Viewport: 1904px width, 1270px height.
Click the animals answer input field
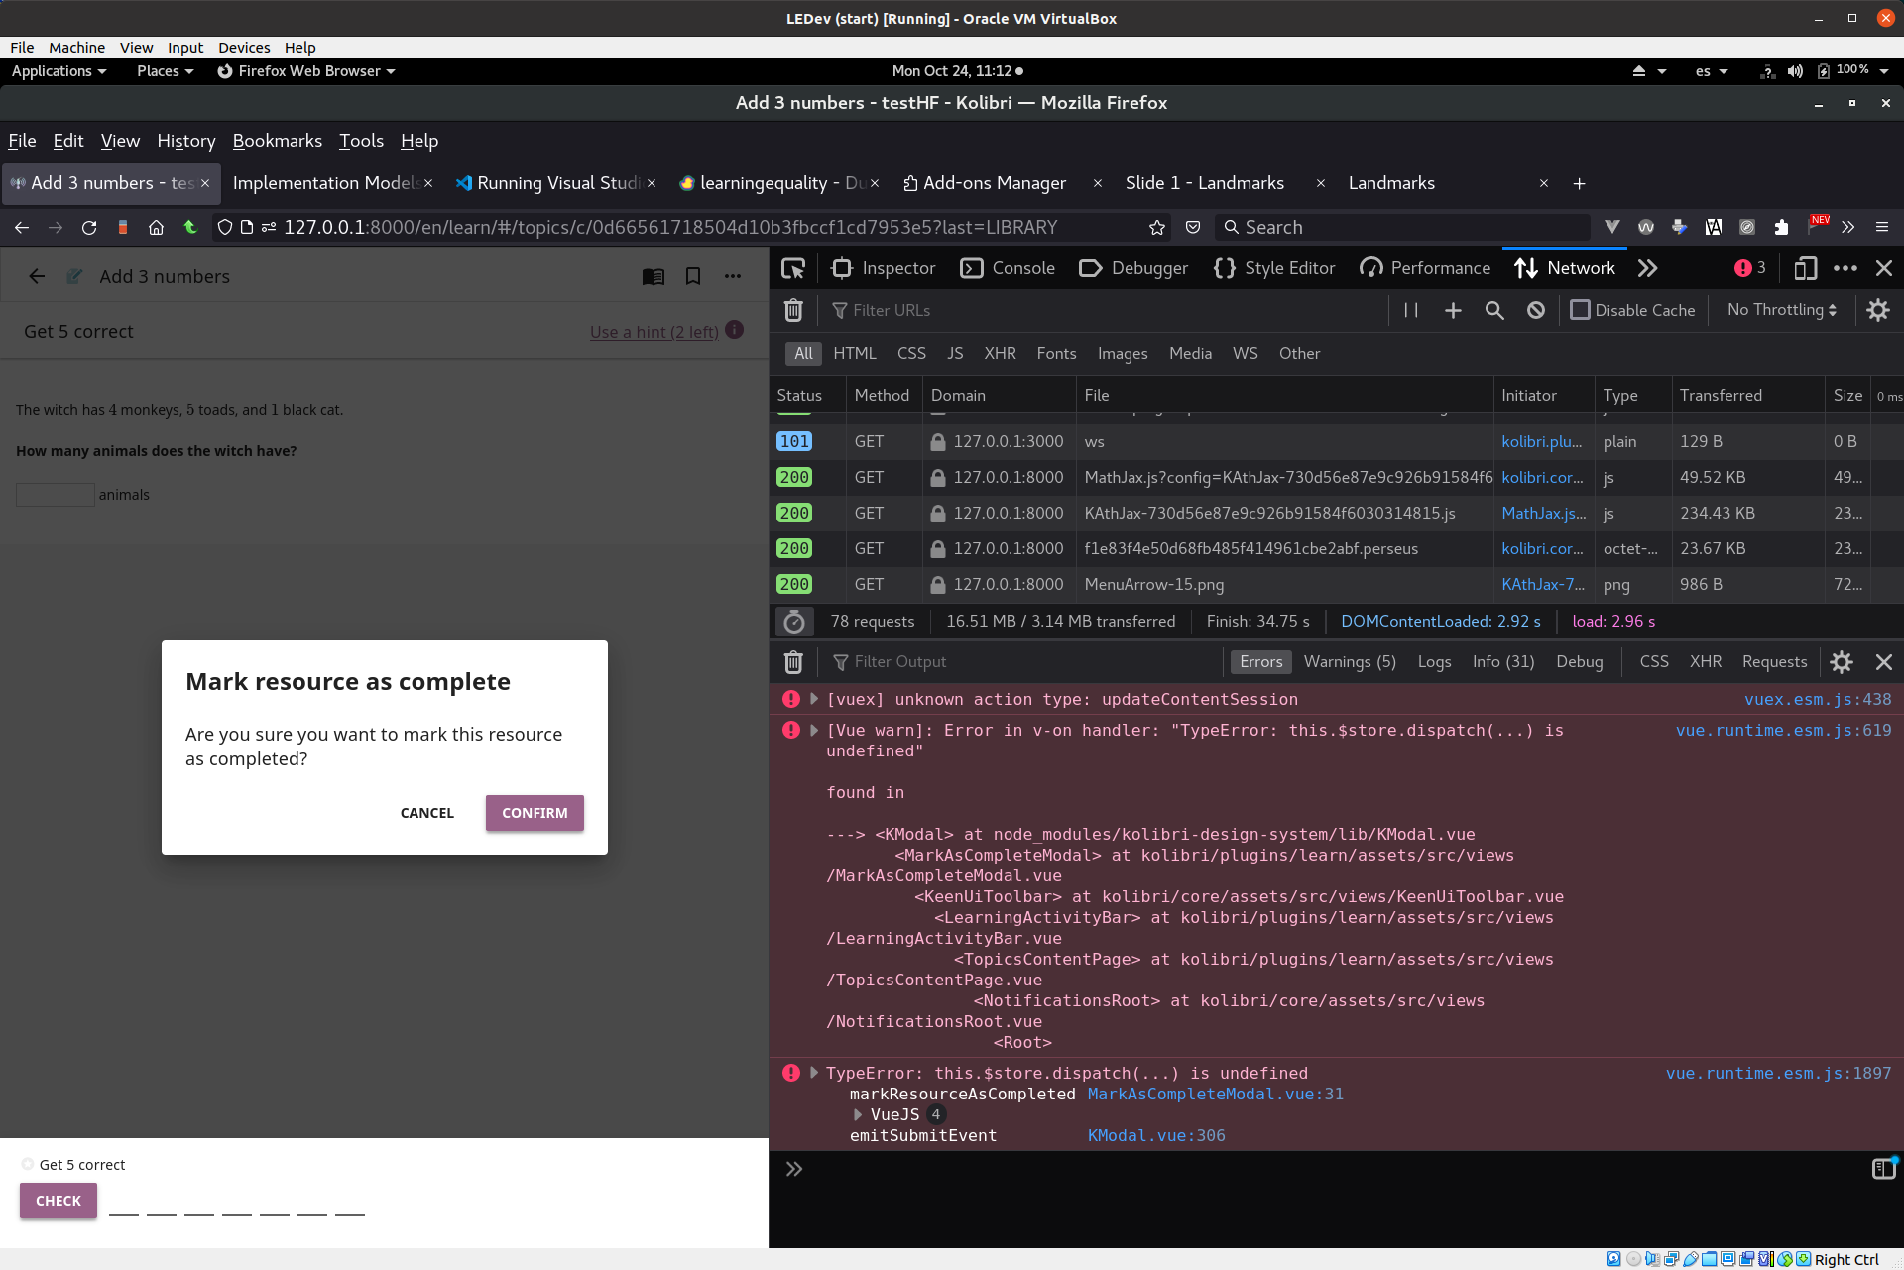pyautogui.click(x=55, y=494)
